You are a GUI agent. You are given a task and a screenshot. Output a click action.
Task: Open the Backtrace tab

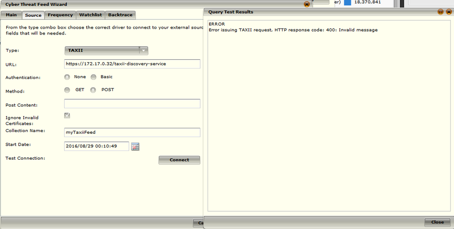point(120,15)
